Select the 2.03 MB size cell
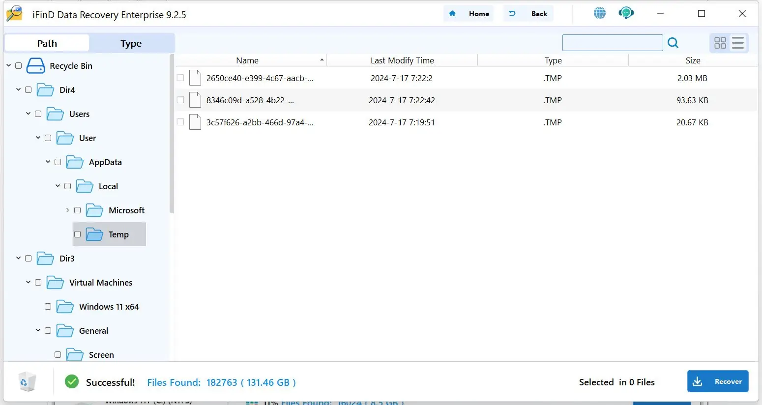This screenshot has height=405, width=762. pos(692,78)
